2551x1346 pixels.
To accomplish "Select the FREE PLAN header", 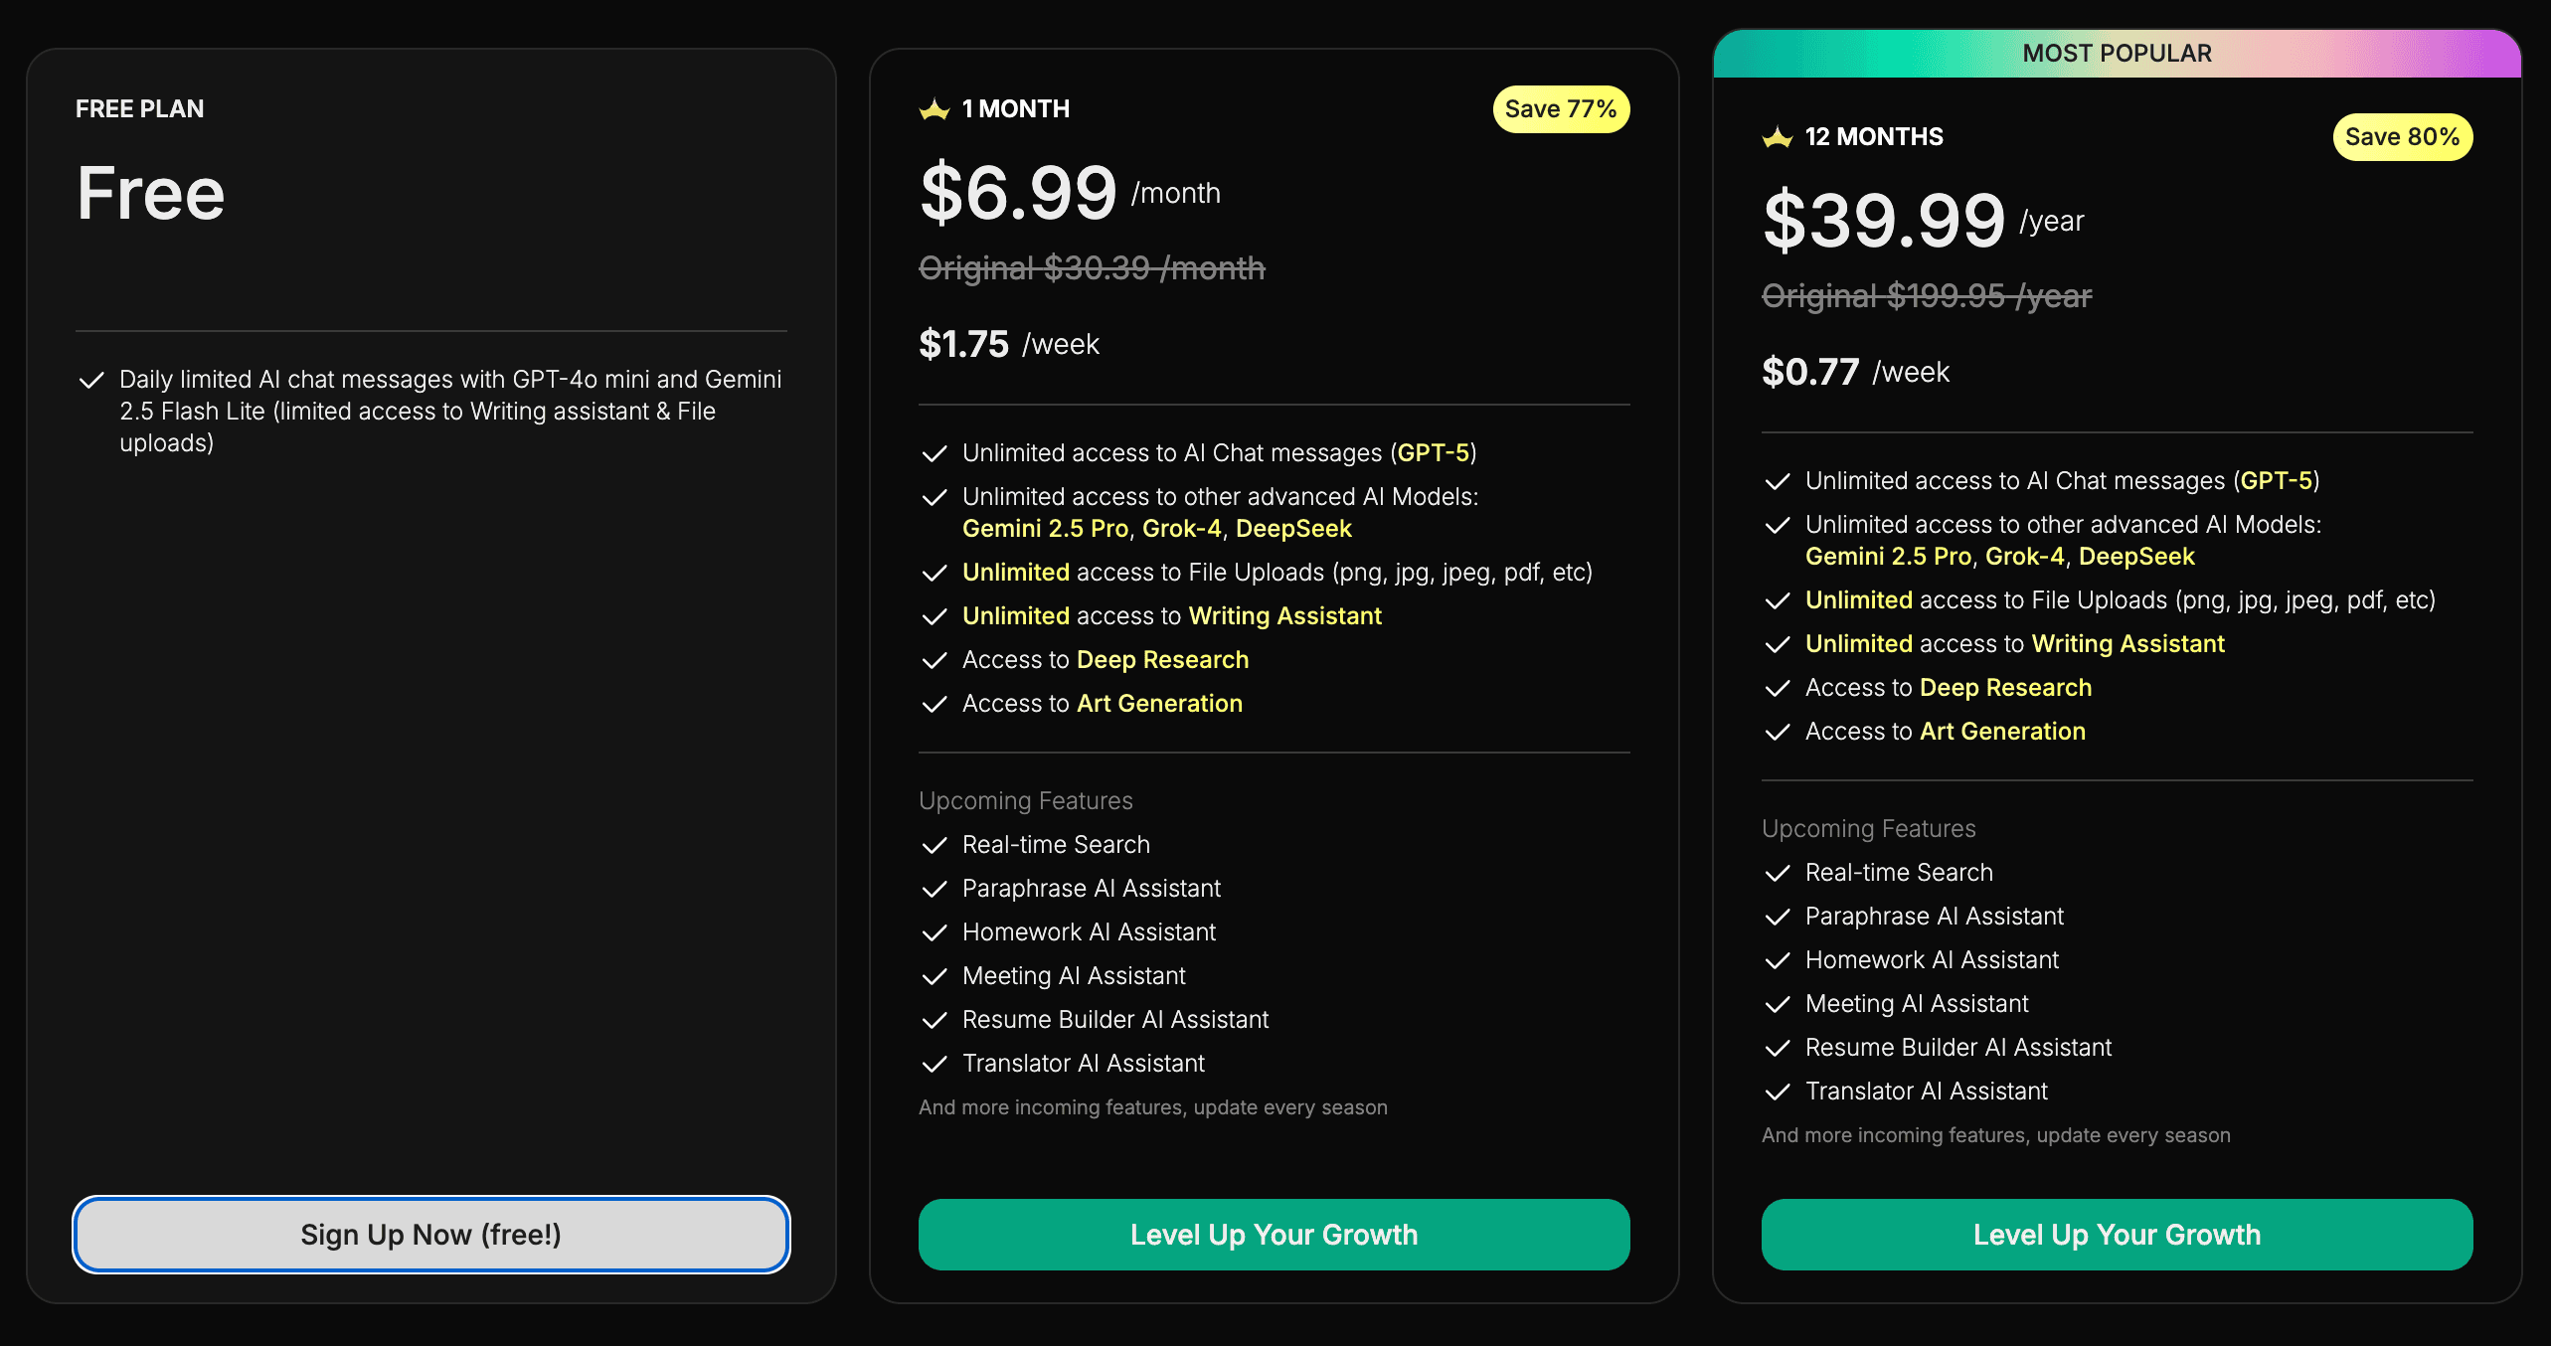I will (140, 107).
